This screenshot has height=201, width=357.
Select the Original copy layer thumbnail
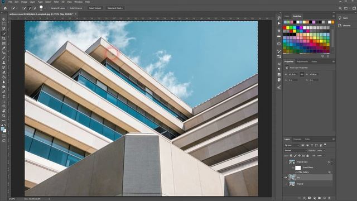point(292,162)
